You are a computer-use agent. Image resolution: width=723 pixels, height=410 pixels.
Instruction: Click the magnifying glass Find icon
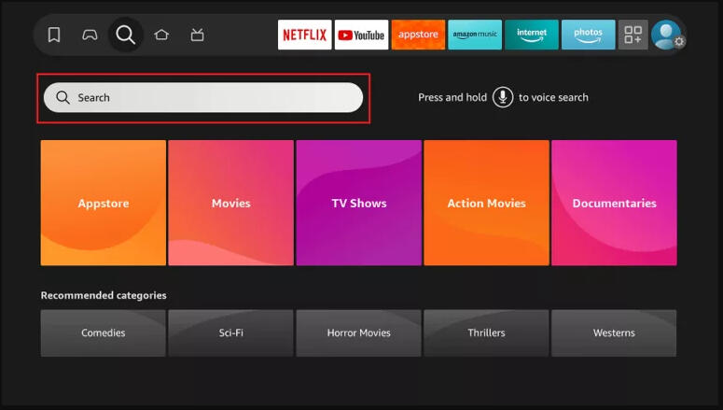tap(125, 35)
